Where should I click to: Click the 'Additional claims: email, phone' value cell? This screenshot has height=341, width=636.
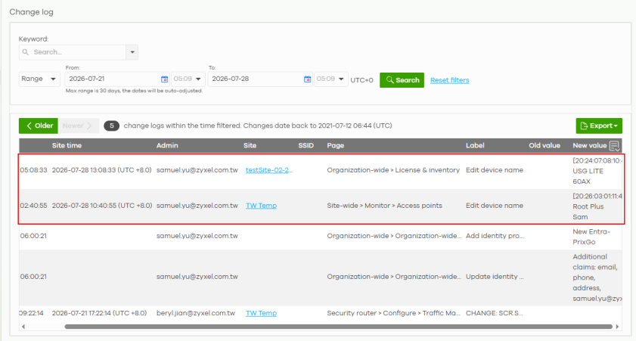[596, 277]
